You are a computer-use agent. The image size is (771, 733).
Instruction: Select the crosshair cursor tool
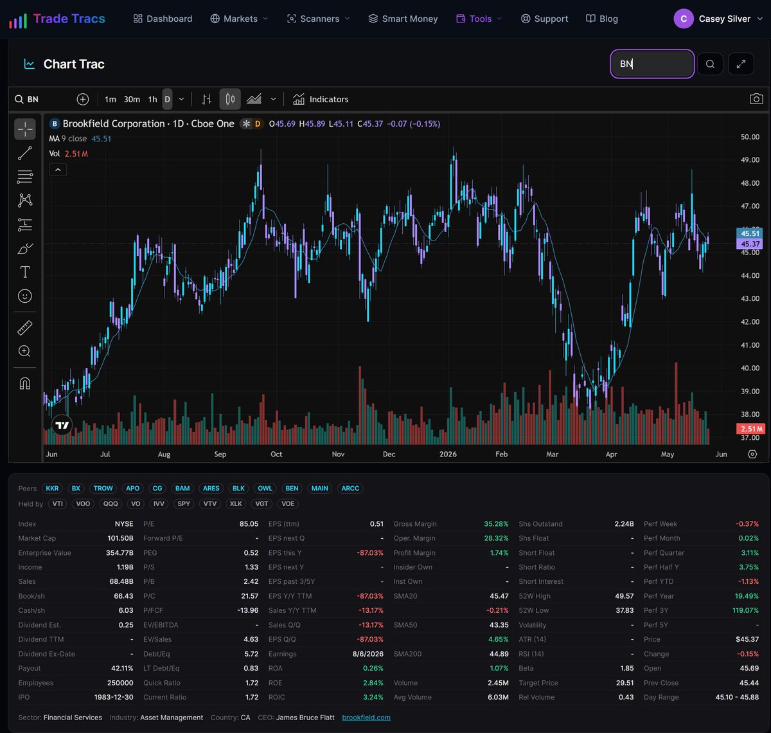[x=25, y=129]
